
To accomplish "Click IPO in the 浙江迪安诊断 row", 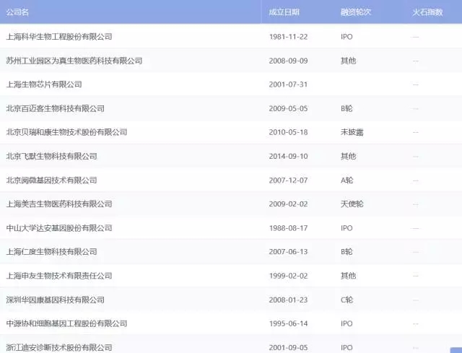I will tap(346, 348).
